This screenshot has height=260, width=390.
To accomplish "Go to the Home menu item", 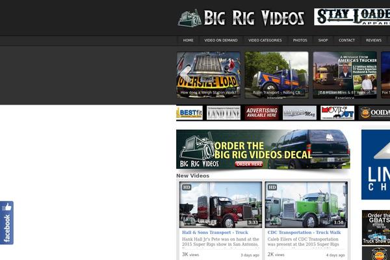I will pyautogui.click(x=188, y=40).
